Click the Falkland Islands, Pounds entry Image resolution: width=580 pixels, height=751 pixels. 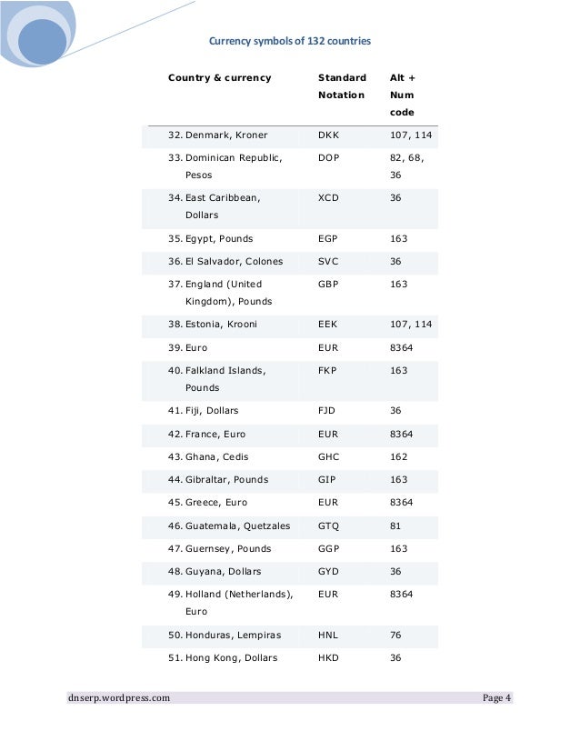[225, 379]
